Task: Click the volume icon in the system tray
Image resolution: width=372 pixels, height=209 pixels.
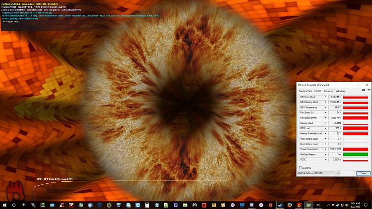Action: [347, 205]
